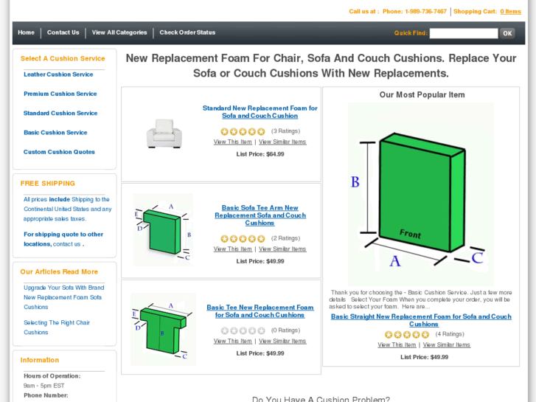
Task: Click the white armchair product thumbnail
Action: tap(164, 134)
